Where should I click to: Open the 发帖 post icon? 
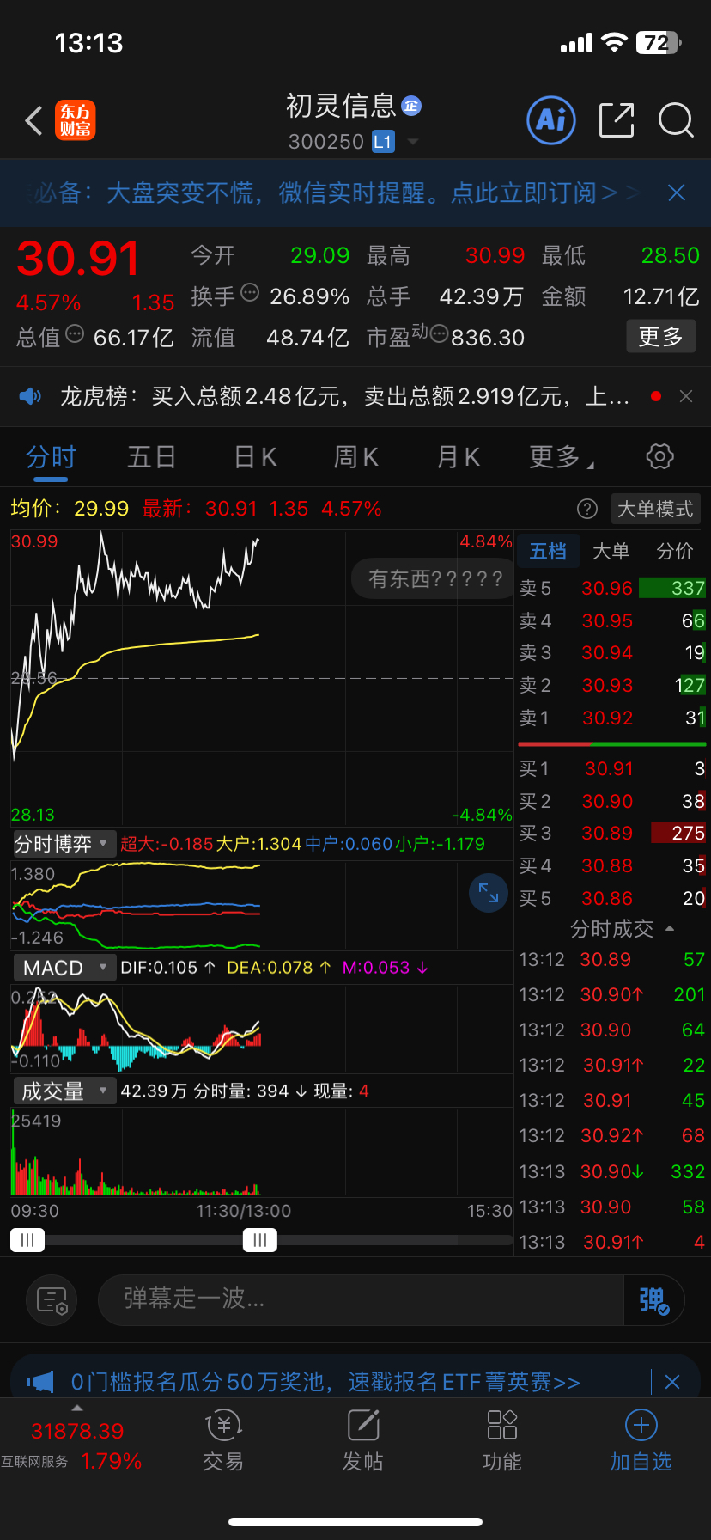363,1426
